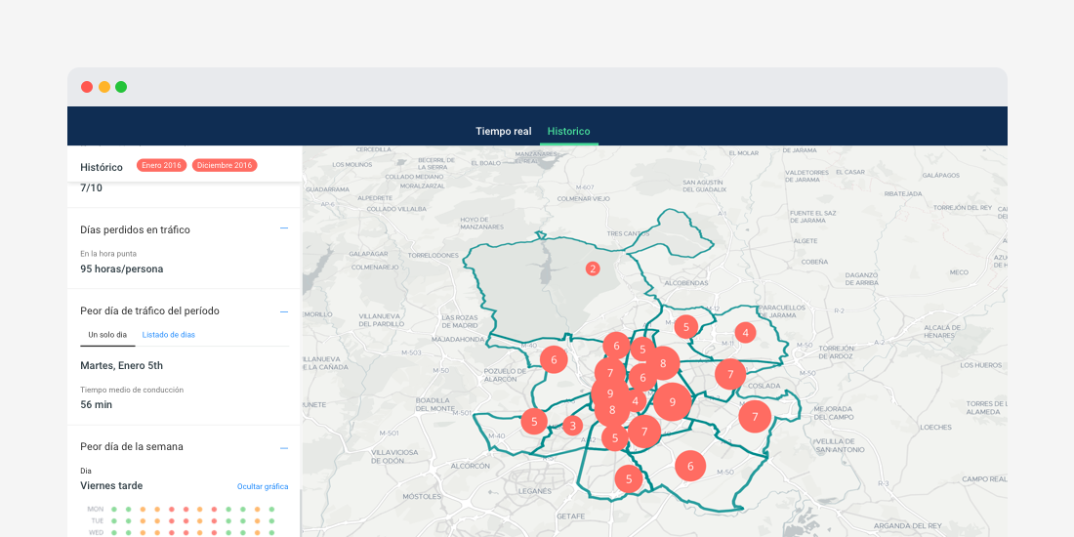Select the 6 marker in the southeast zone
Viewport: 1074px width, 537px height.
pyautogui.click(x=690, y=467)
